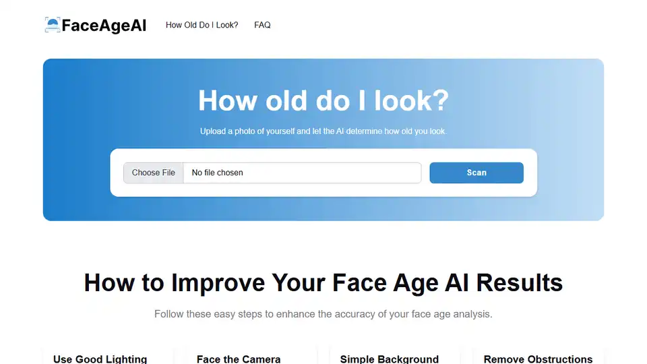Image resolution: width=647 pixels, height=364 pixels.
Task: Go to the FAQ page
Action: [x=262, y=25]
